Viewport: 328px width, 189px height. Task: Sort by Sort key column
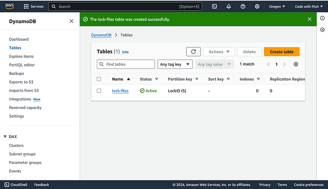click(228, 79)
